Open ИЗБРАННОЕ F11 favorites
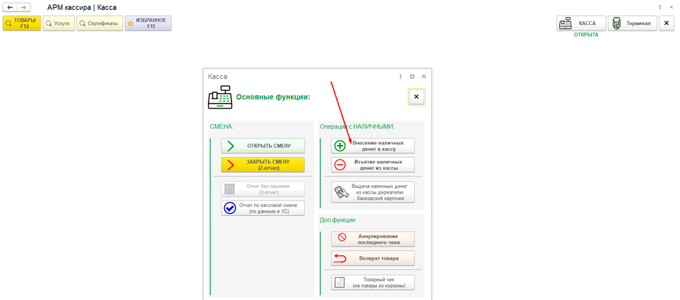 [x=149, y=24]
